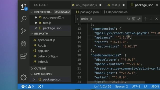
Task: Open test.js from Open Editors
Action: (x=47, y=23)
